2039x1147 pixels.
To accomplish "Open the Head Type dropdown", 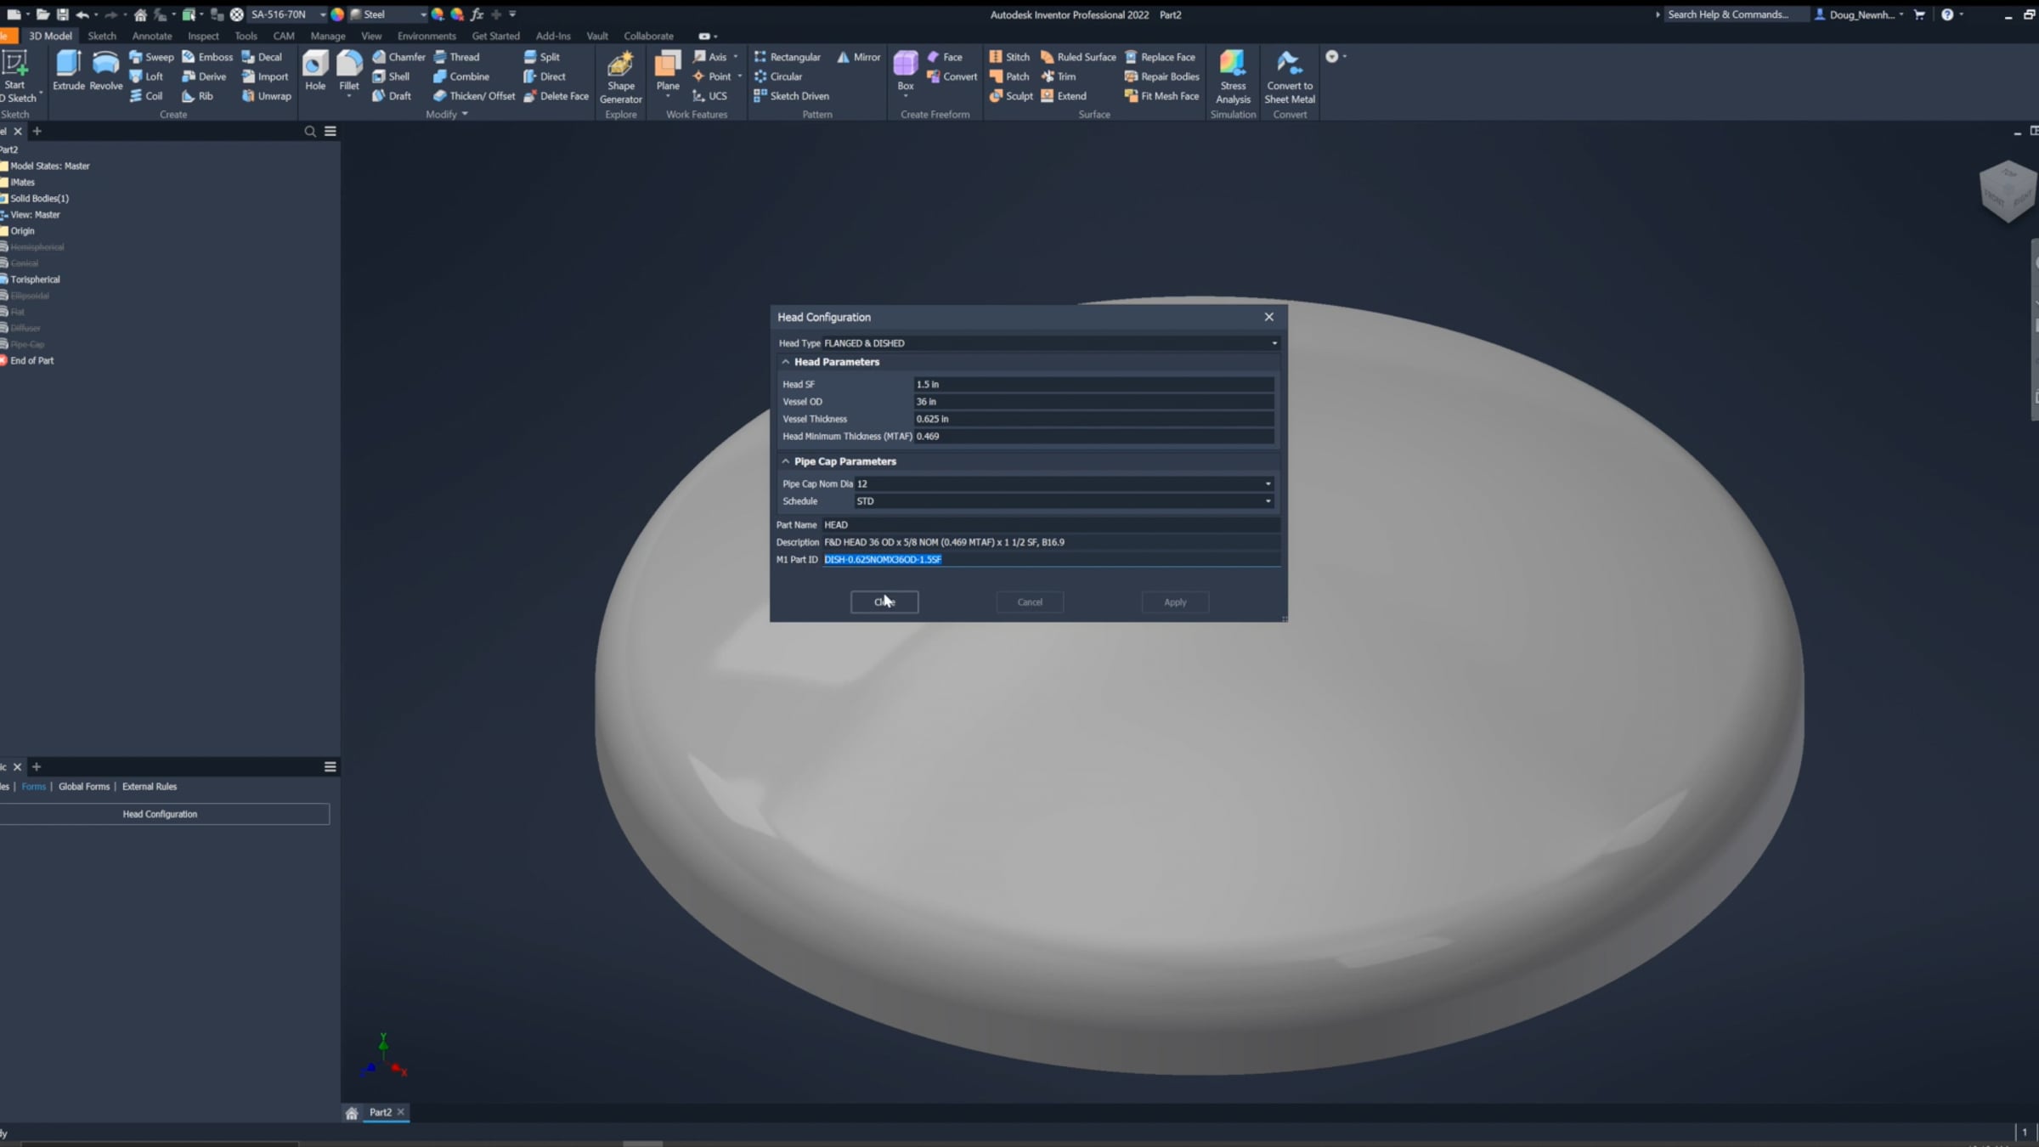I will tap(1274, 343).
